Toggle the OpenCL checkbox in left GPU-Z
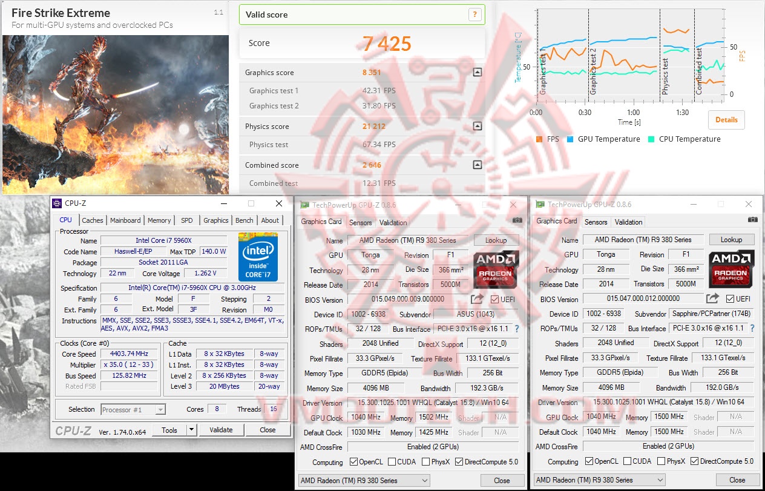Image resolution: width=765 pixels, height=491 pixels. click(x=354, y=462)
